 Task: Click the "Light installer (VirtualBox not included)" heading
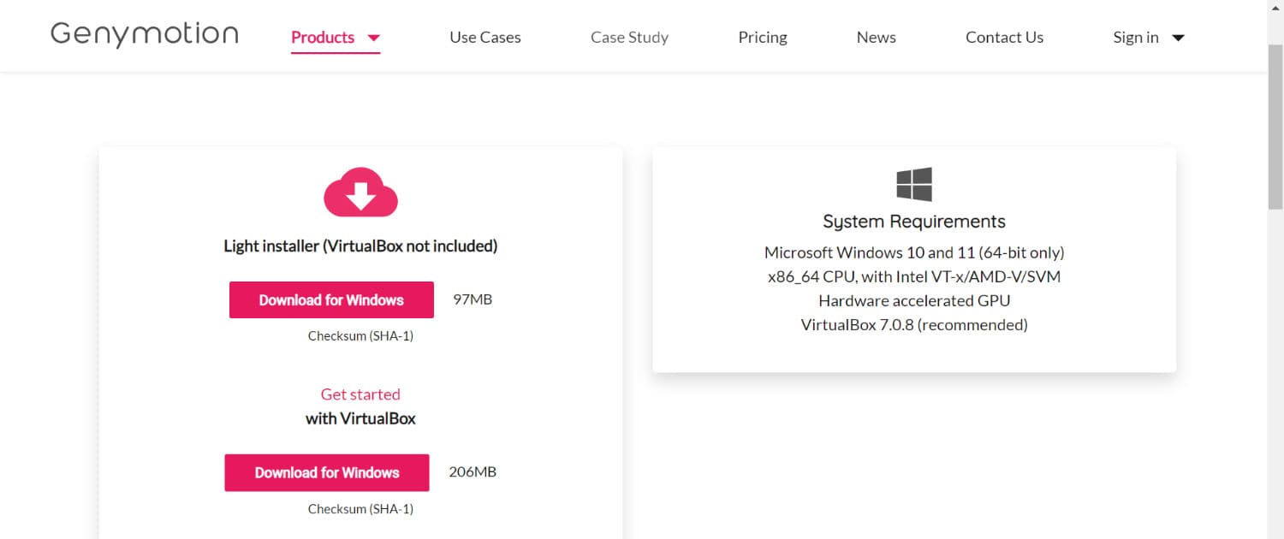[360, 246]
